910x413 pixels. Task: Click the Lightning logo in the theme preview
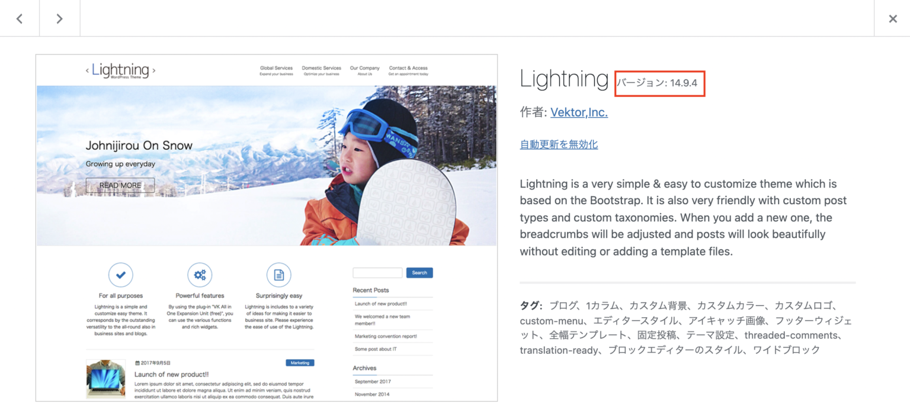[120, 69]
